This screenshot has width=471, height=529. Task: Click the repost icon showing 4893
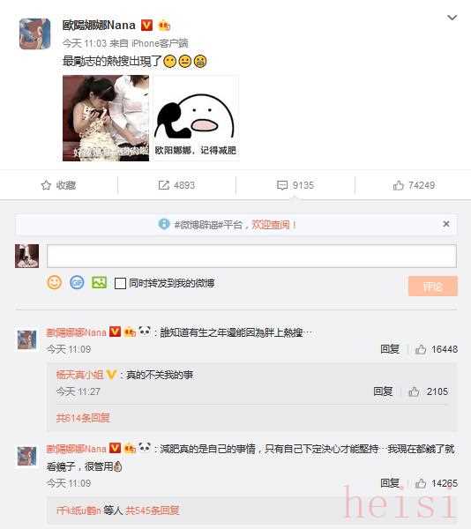click(164, 185)
